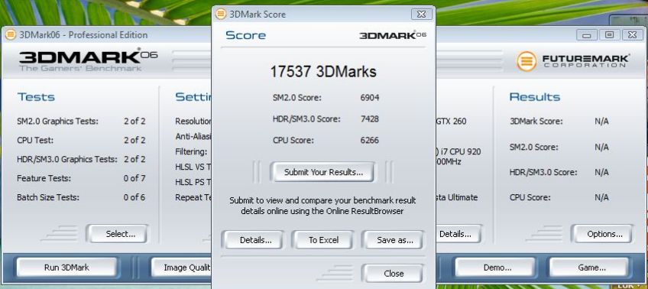Close the 3DMark06 main window
The width and height of the screenshot is (648, 289).
click(x=632, y=35)
